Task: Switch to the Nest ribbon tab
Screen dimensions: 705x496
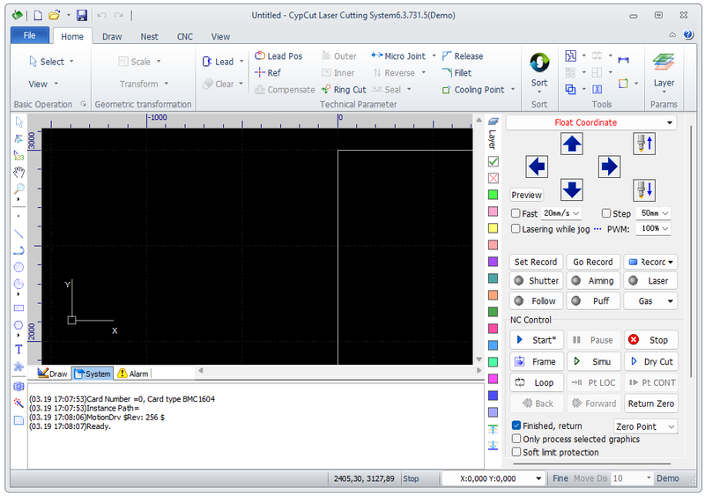Action: (149, 36)
